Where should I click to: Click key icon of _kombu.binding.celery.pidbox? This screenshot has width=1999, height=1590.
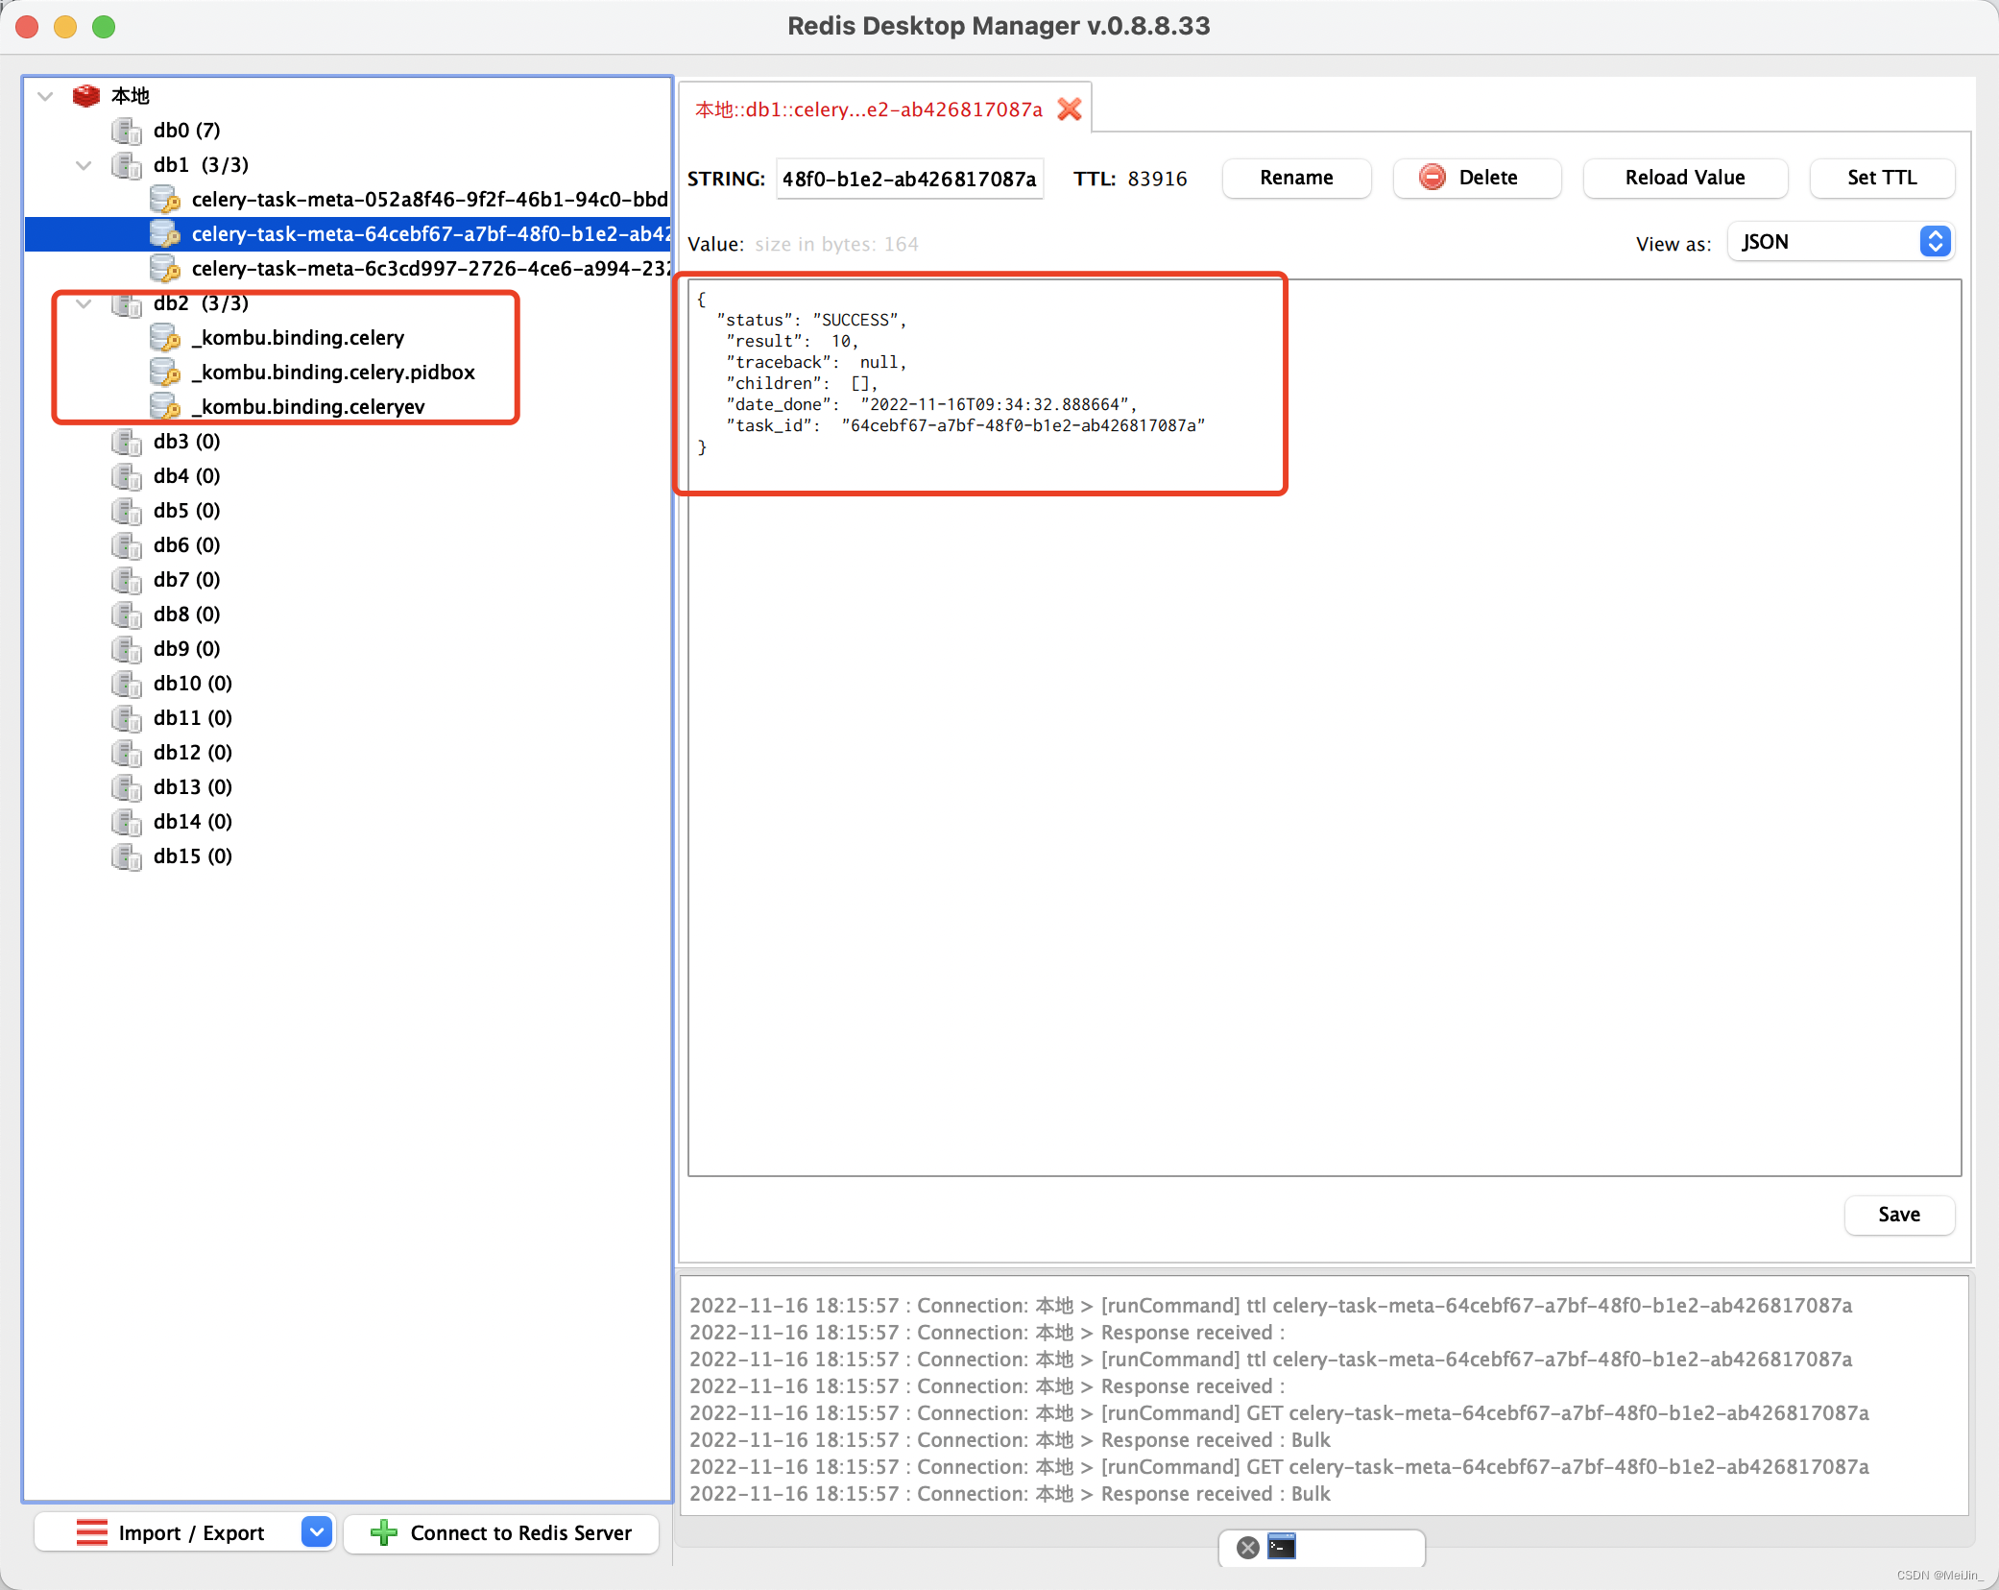click(165, 372)
